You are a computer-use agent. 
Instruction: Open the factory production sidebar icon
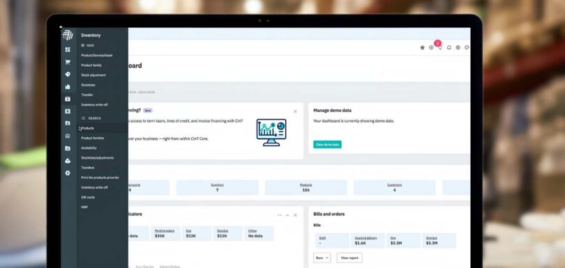pyautogui.click(x=68, y=87)
